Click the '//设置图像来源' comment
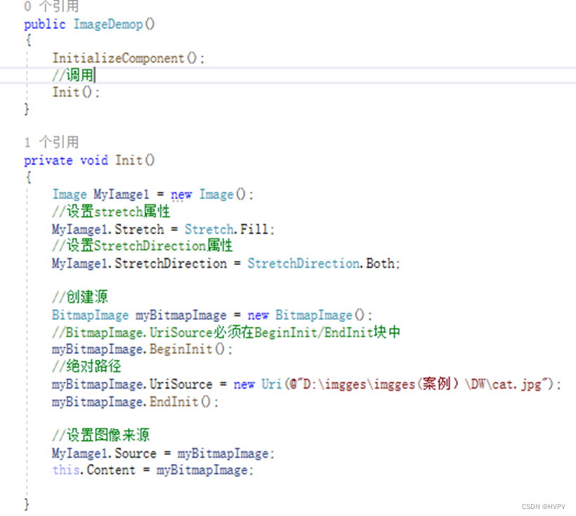 pyautogui.click(x=100, y=434)
